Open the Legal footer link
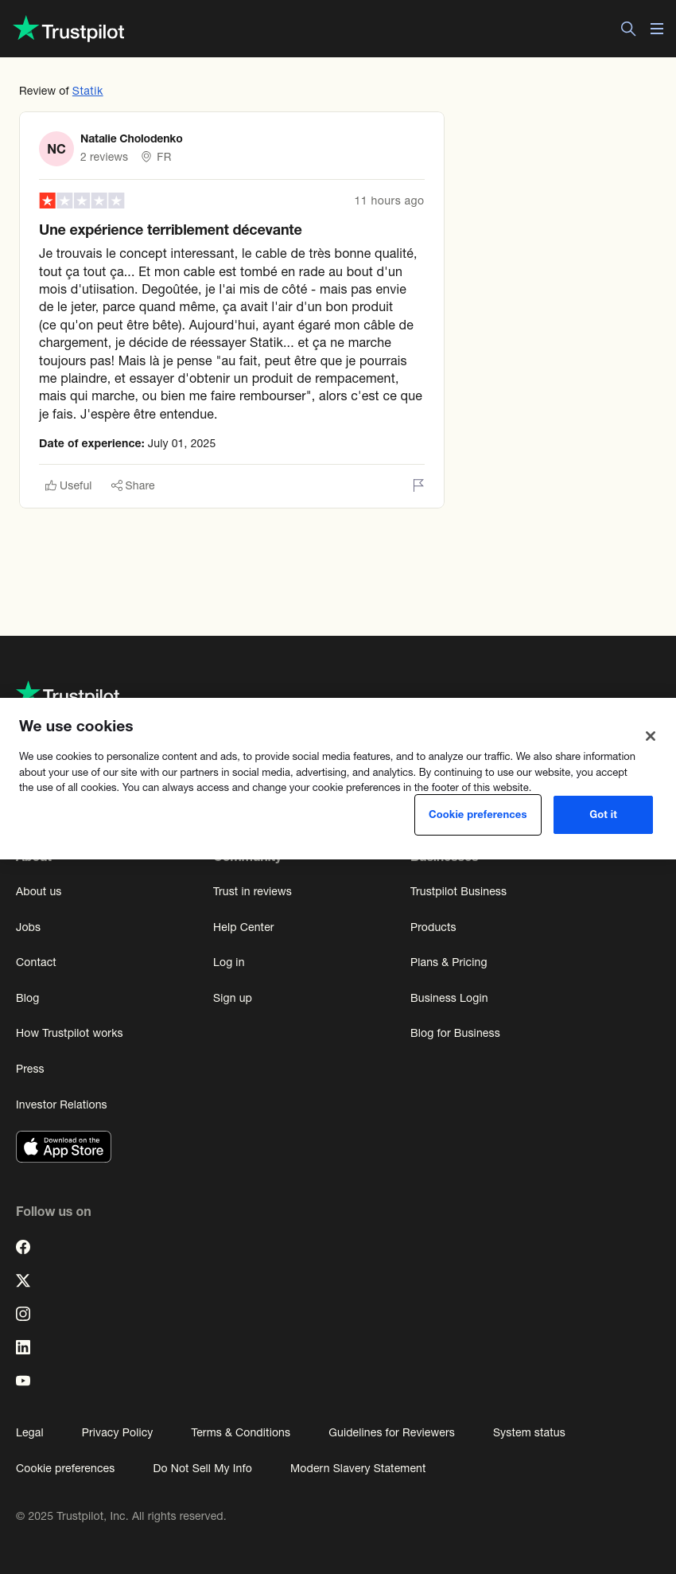676x1574 pixels. pyautogui.click(x=29, y=1432)
